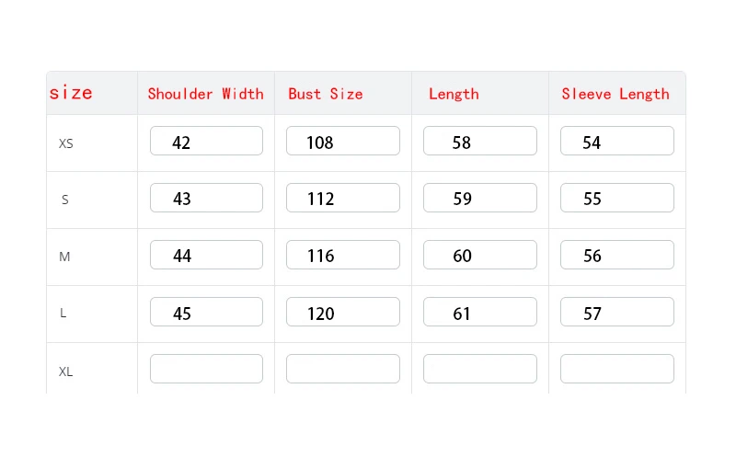Image resolution: width=736 pixels, height=457 pixels.
Task: Edit the XS Sleeve Length value 54
Action: (x=616, y=142)
